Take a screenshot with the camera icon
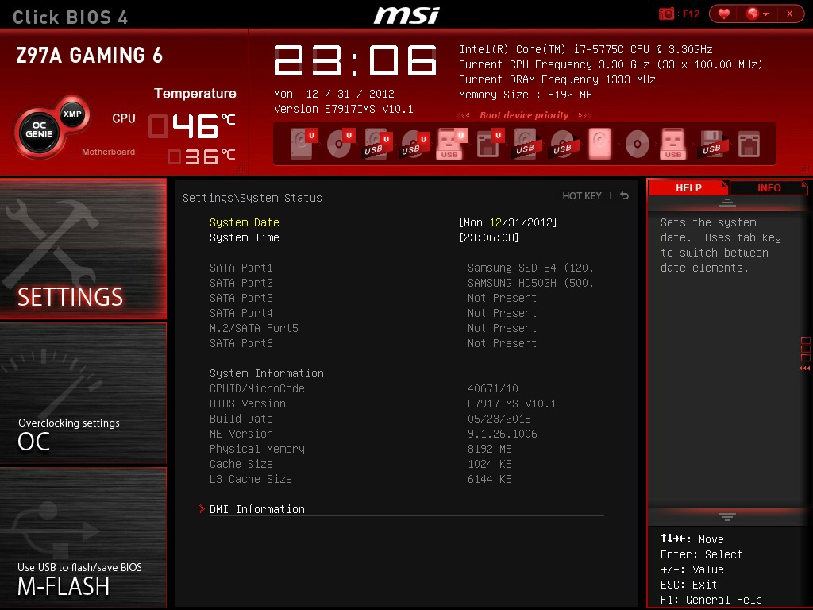 tap(667, 14)
